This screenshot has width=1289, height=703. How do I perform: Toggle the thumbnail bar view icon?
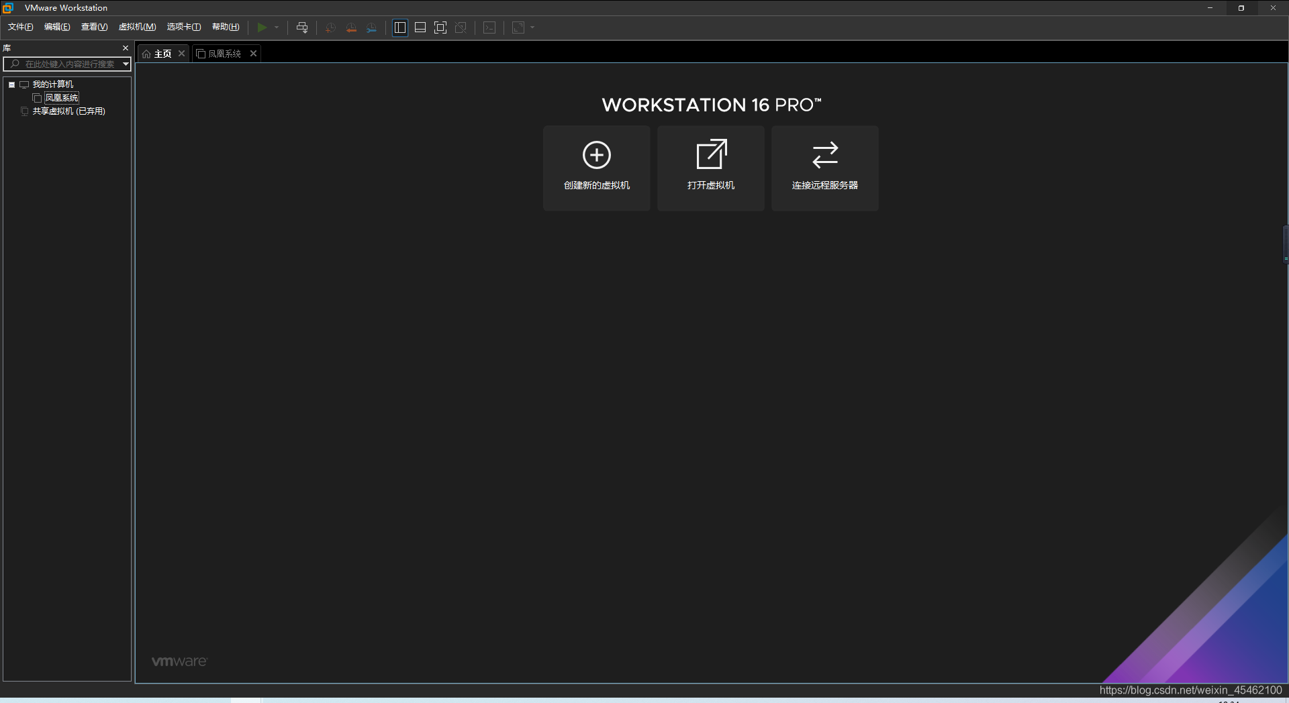tap(420, 28)
